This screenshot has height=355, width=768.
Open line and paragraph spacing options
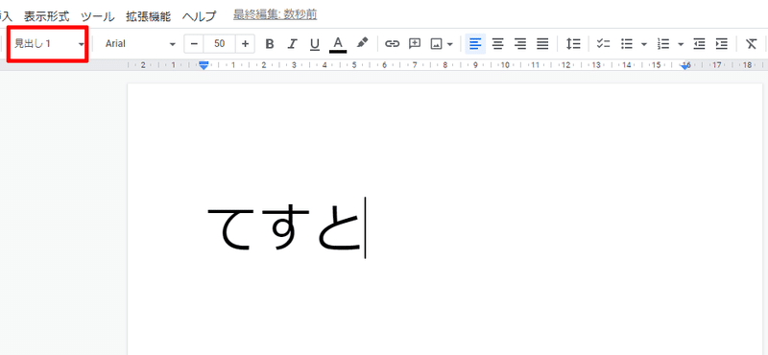(x=573, y=44)
